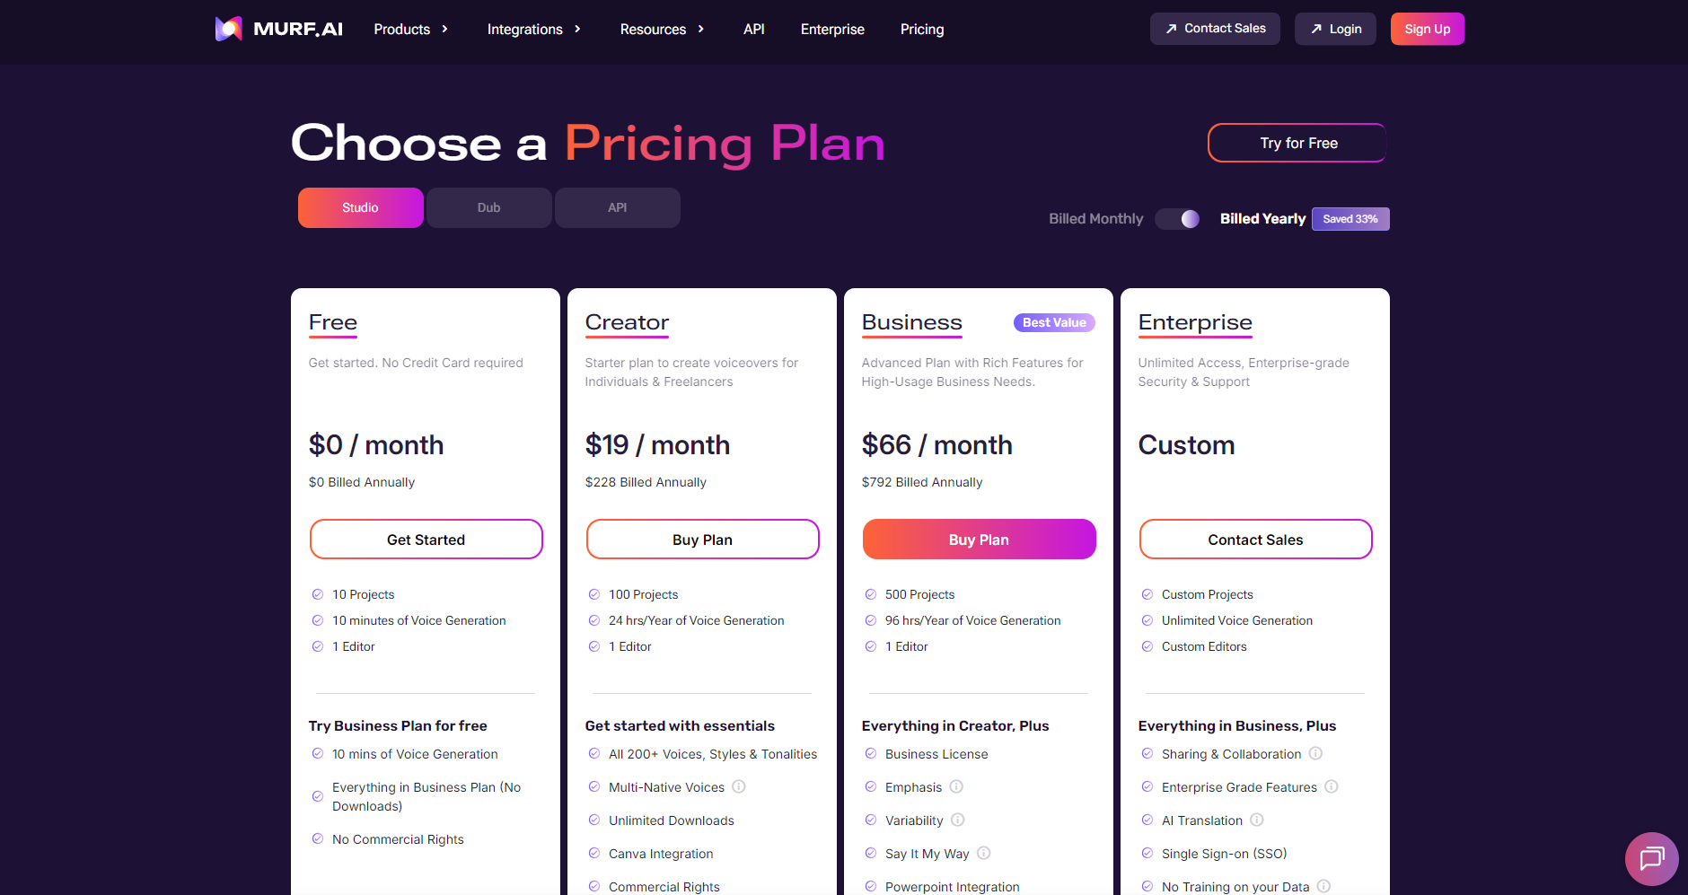
Task: View info for Say It My Way
Action: tap(984, 853)
